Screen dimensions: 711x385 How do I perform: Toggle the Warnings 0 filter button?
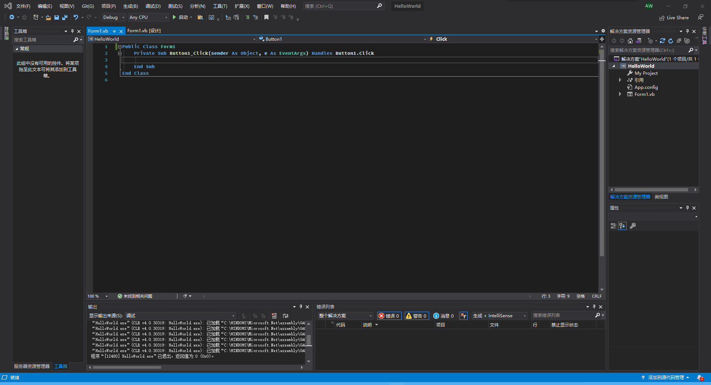click(417, 316)
